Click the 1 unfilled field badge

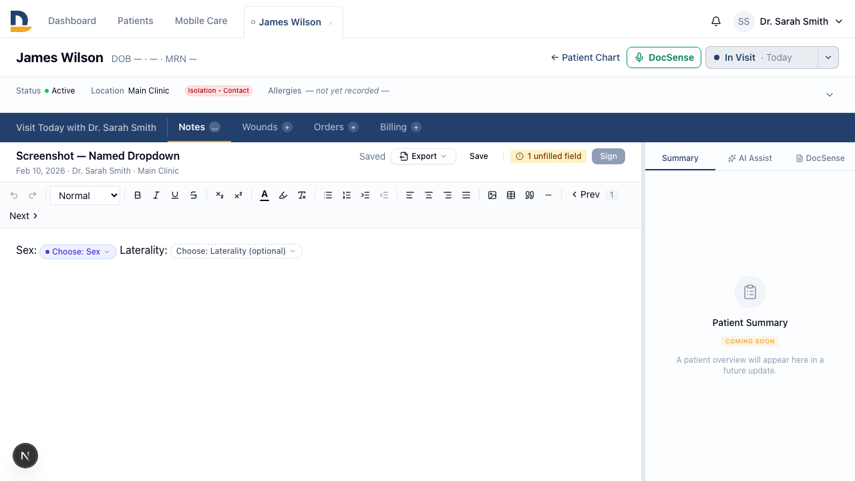pos(548,156)
